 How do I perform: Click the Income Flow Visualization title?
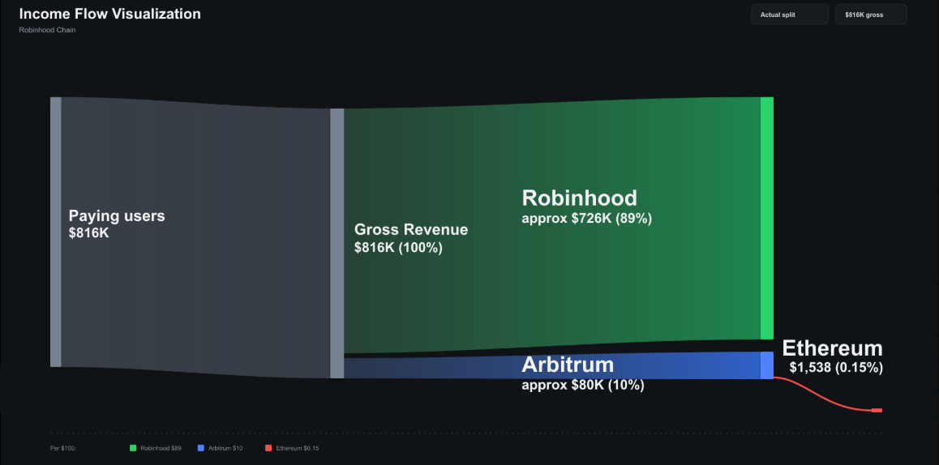(x=110, y=14)
